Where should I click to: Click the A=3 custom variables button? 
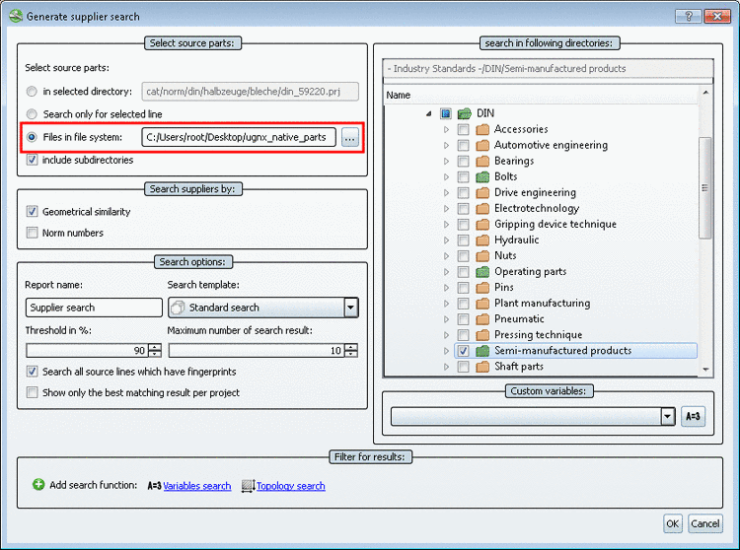click(693, 416)
